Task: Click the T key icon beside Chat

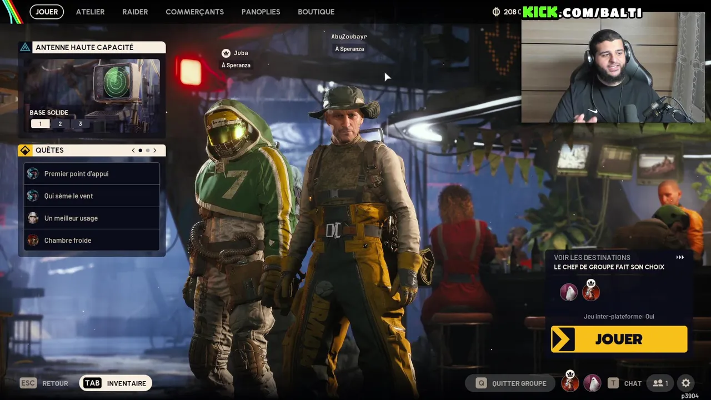Action: click(613, 383)
